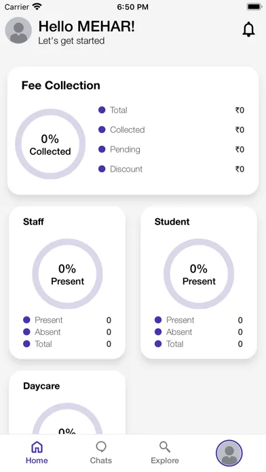
Task: Open the Chats speech bubble icon
Action: pos(101,447)
